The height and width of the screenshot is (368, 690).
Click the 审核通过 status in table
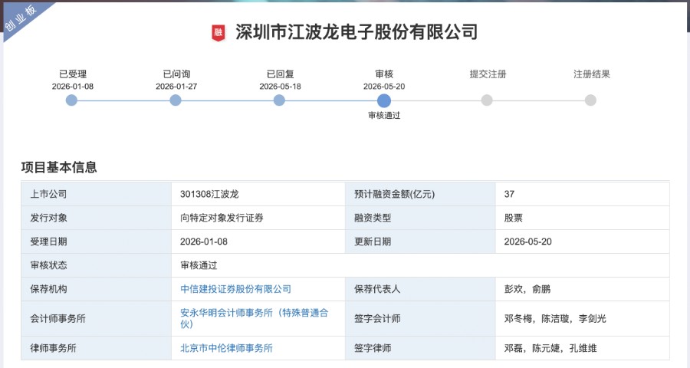199,265
